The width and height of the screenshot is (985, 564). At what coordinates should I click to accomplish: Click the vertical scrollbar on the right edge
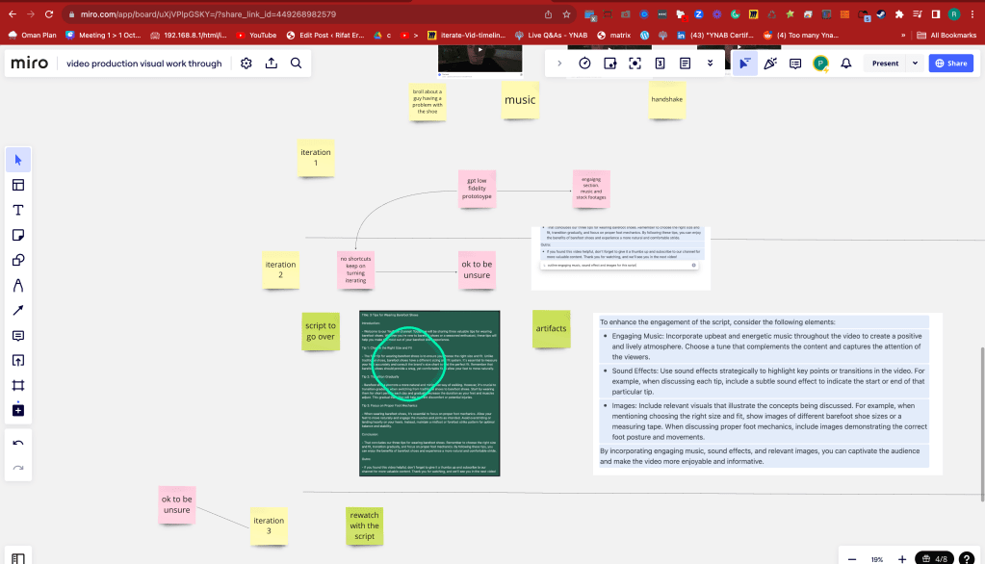(982, 423)
